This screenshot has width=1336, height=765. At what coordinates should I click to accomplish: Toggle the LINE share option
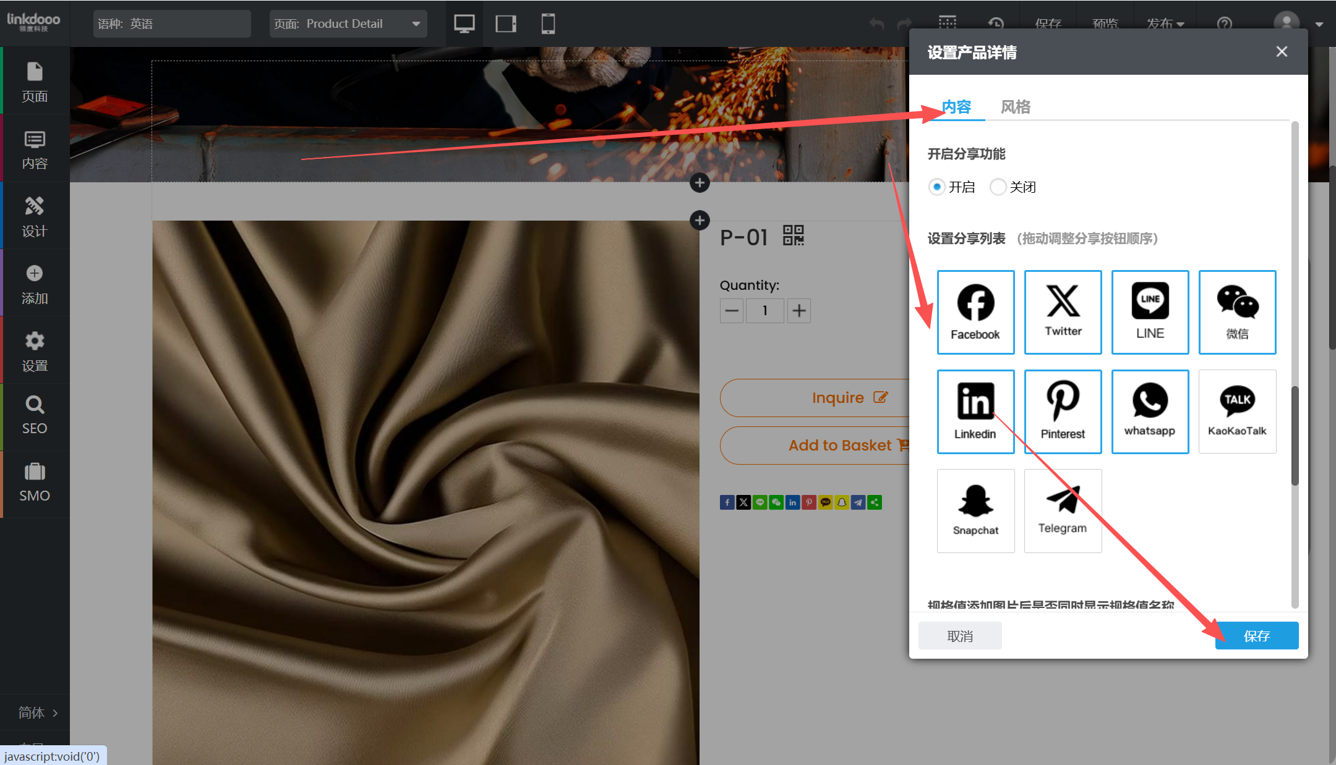click(1150, 312)
